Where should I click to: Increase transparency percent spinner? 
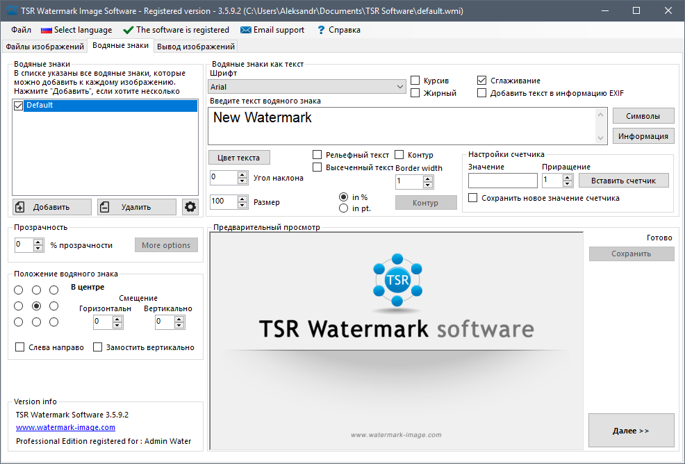click(x=38, y=242)
